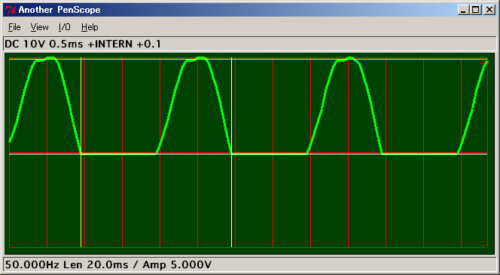The image size is (500, 275).
Task: Click the yellow horizontal cursor at the waveform peak
Action: coord(248,59)
